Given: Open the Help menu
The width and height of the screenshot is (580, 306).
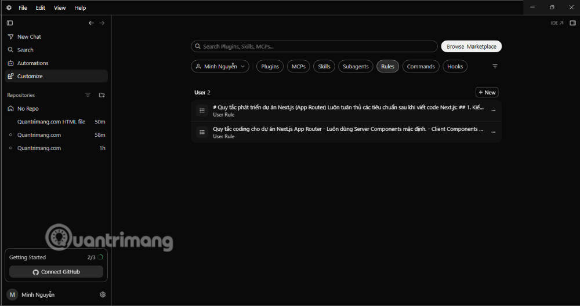Looking at the screenshot, I should [80, 8].
